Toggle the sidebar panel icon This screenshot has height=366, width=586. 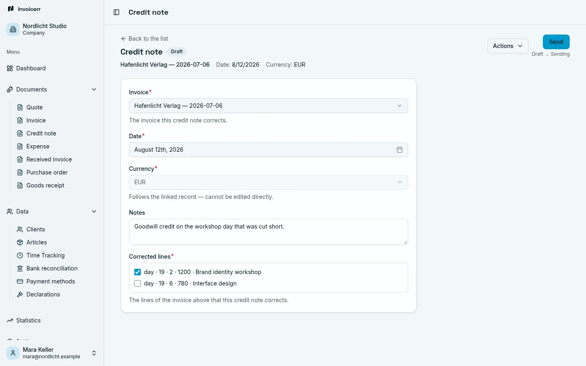click(116, 12)
